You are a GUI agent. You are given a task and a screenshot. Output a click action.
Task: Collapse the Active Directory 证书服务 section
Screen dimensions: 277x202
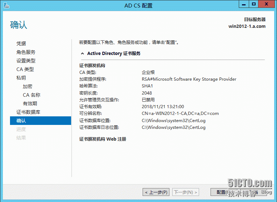[82, 54]
